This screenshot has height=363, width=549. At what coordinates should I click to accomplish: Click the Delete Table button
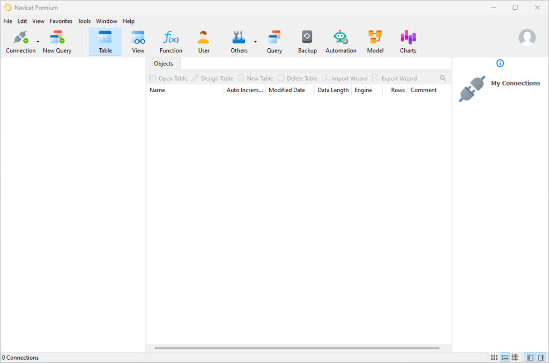coord(298,78)
